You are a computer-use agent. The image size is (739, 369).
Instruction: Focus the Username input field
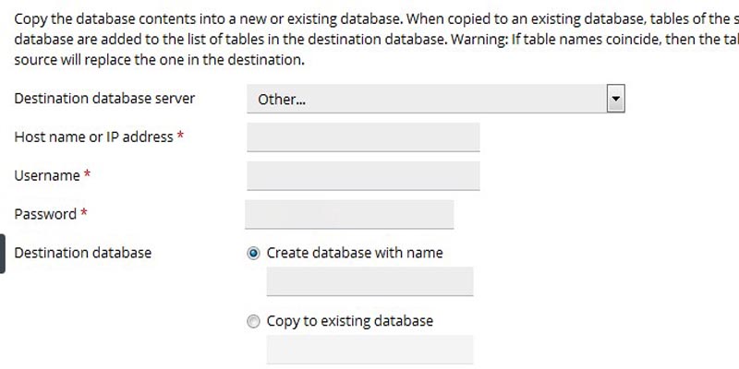[x=363, y=175]
